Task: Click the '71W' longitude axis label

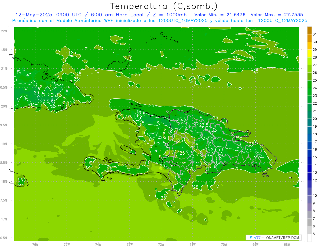Action: point(192,244)
